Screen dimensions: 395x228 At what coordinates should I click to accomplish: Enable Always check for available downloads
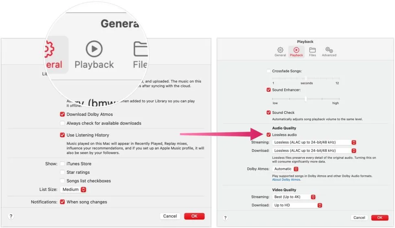(x=62, y=123)
